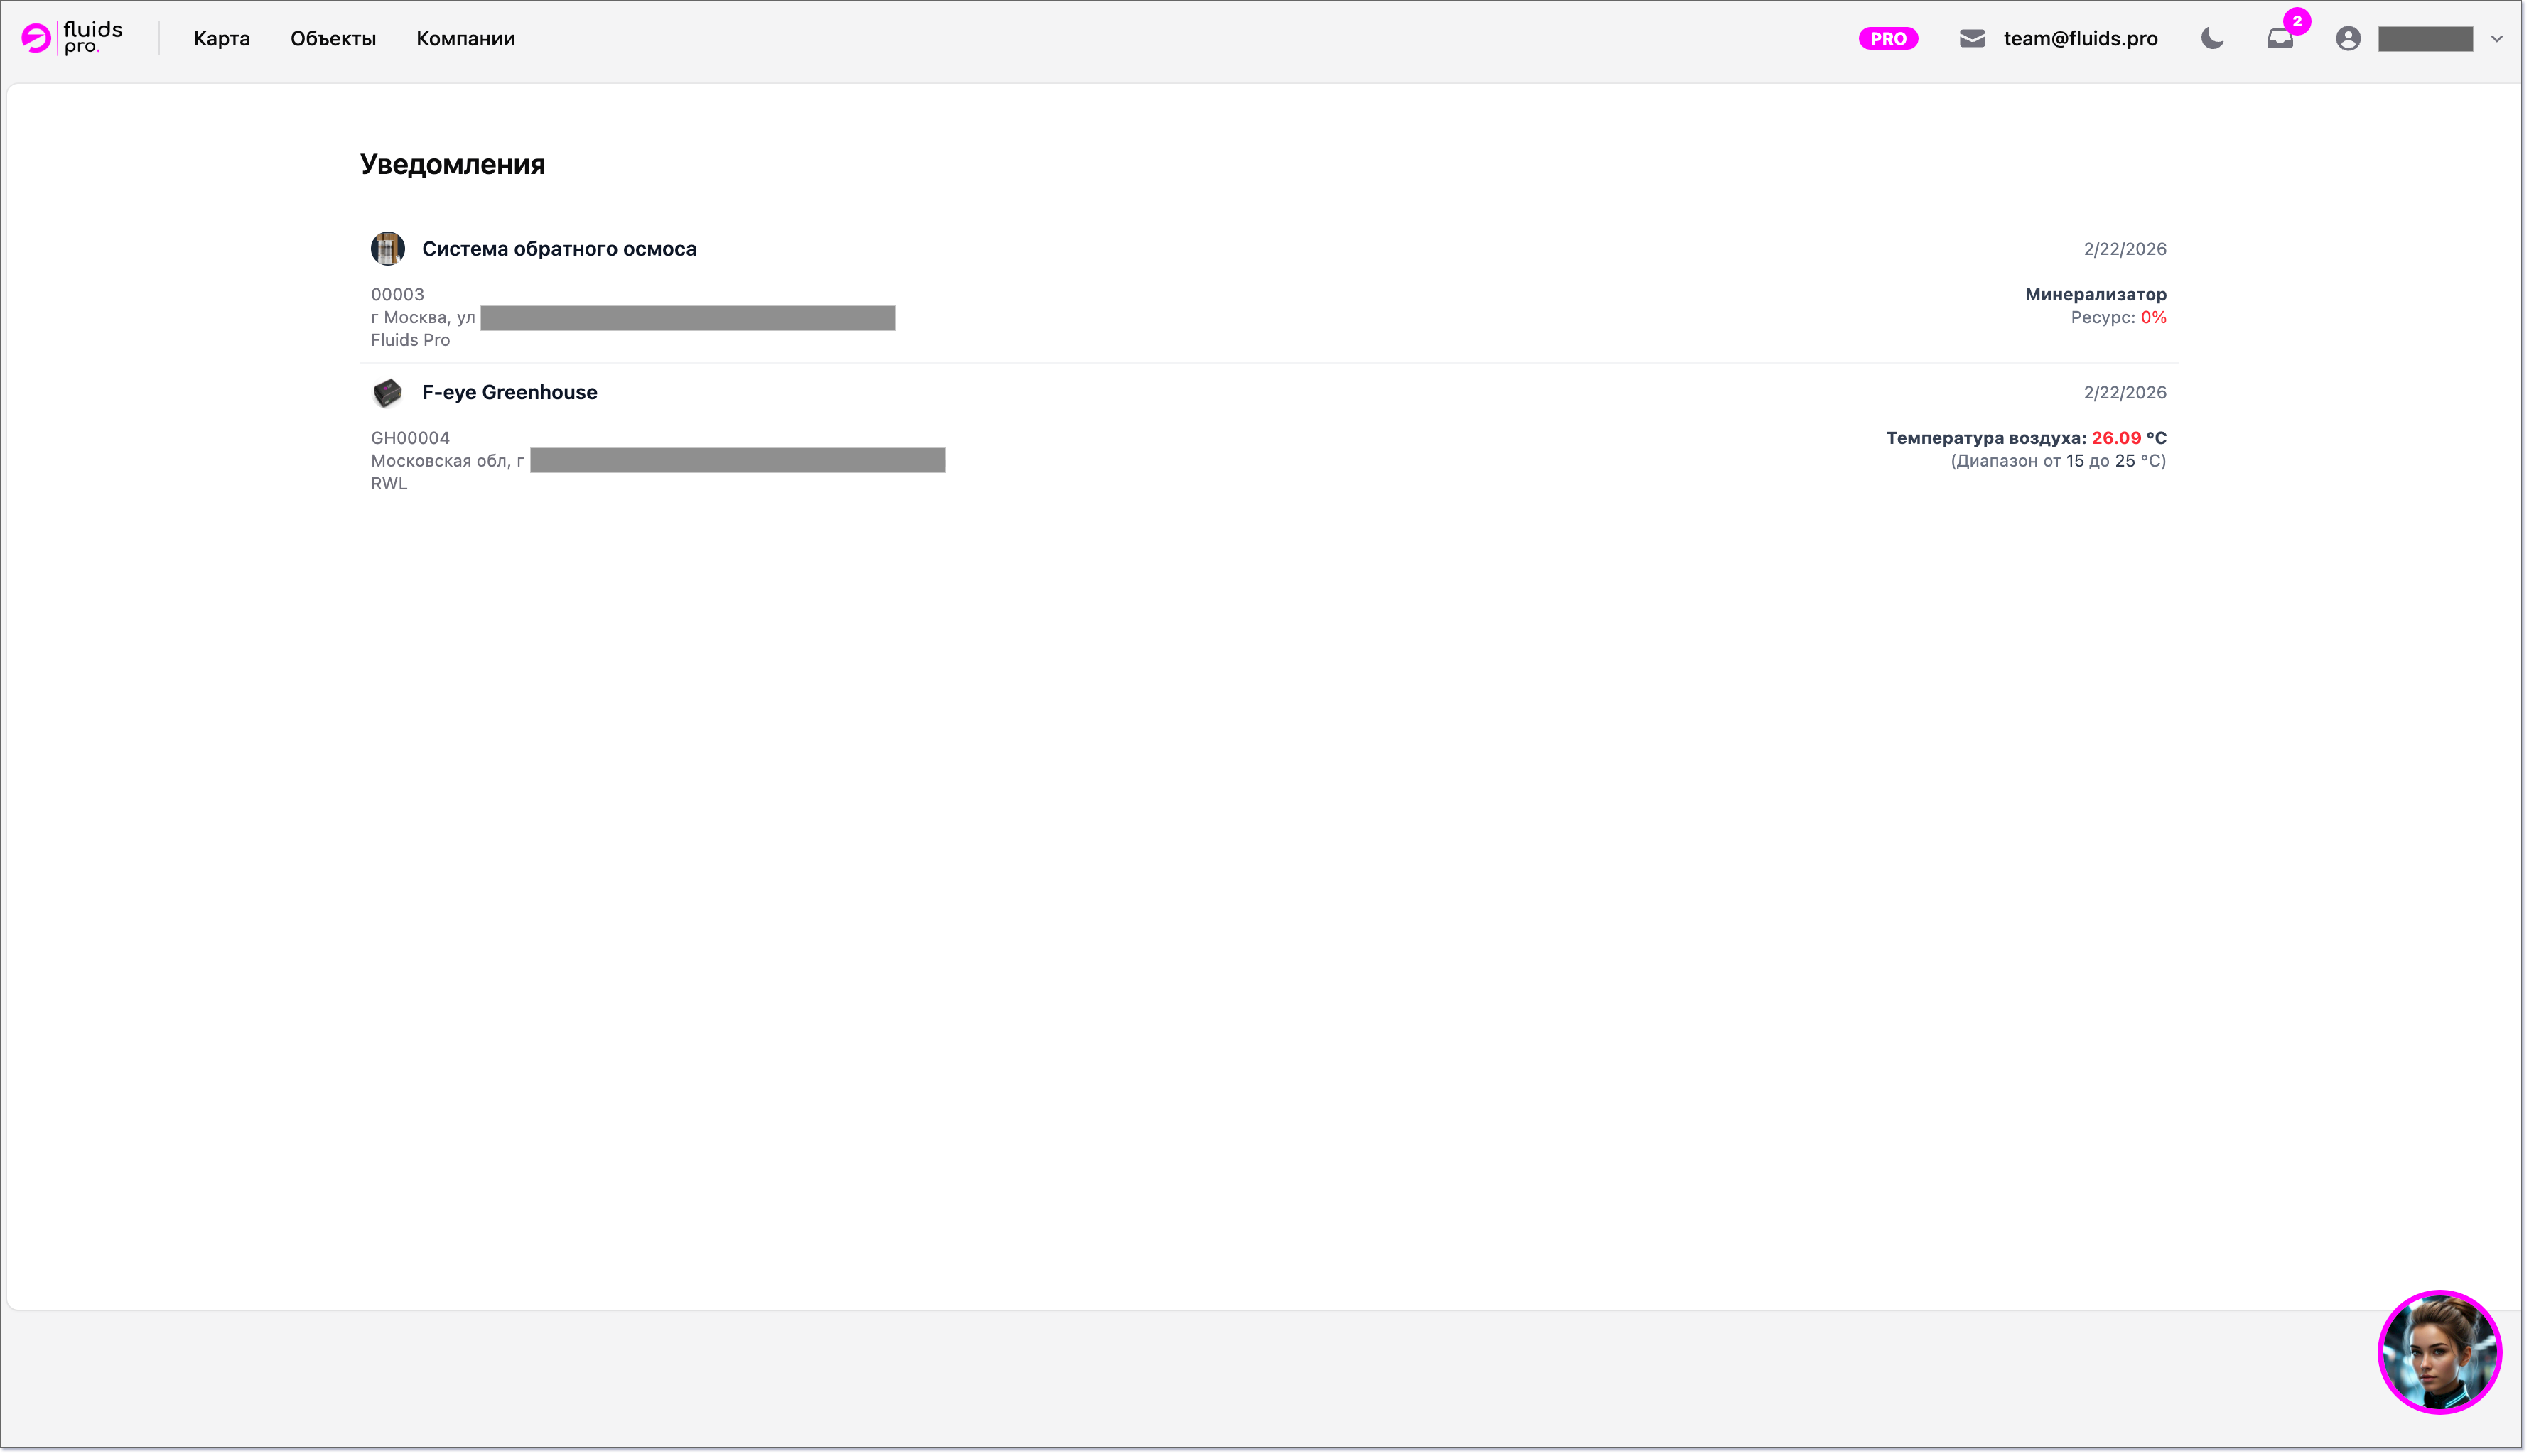Image resolution: width=2529 pixels, height=1456 pixels.
Task: Click the reverse osmosis system icon
Action: (x=387, y=248)
